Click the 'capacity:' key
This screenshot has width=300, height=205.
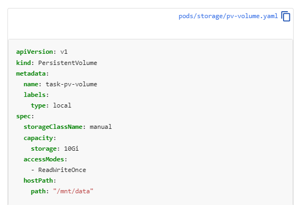[40, 138]
